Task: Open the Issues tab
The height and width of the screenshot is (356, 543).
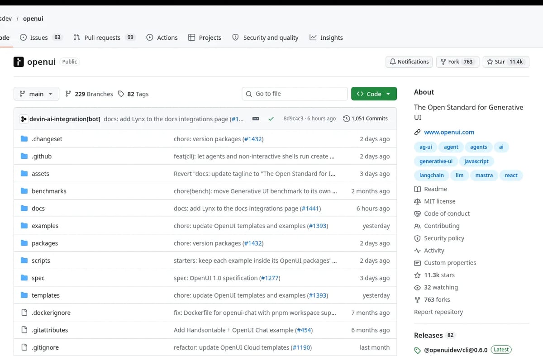Action: coord(41,38)
